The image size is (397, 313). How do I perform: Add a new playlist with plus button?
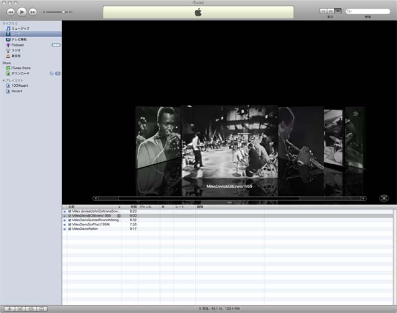tap(9, 309)
